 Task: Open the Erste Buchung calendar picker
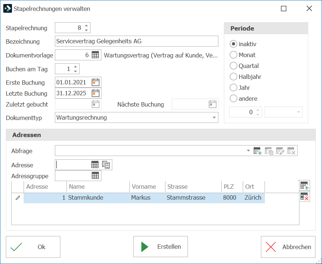(96, 83)
